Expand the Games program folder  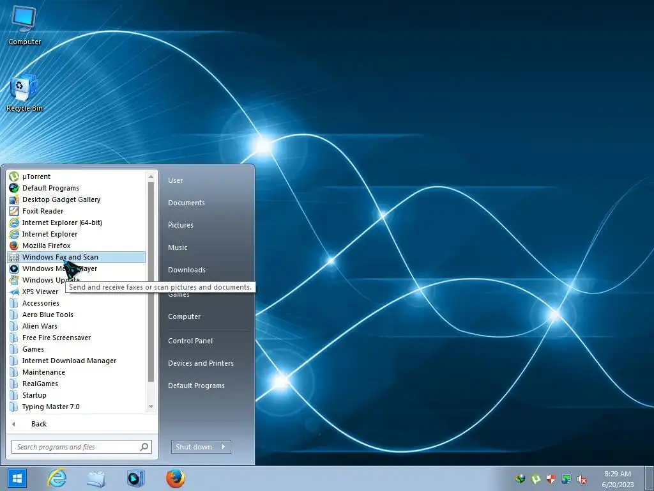[77, 349]
